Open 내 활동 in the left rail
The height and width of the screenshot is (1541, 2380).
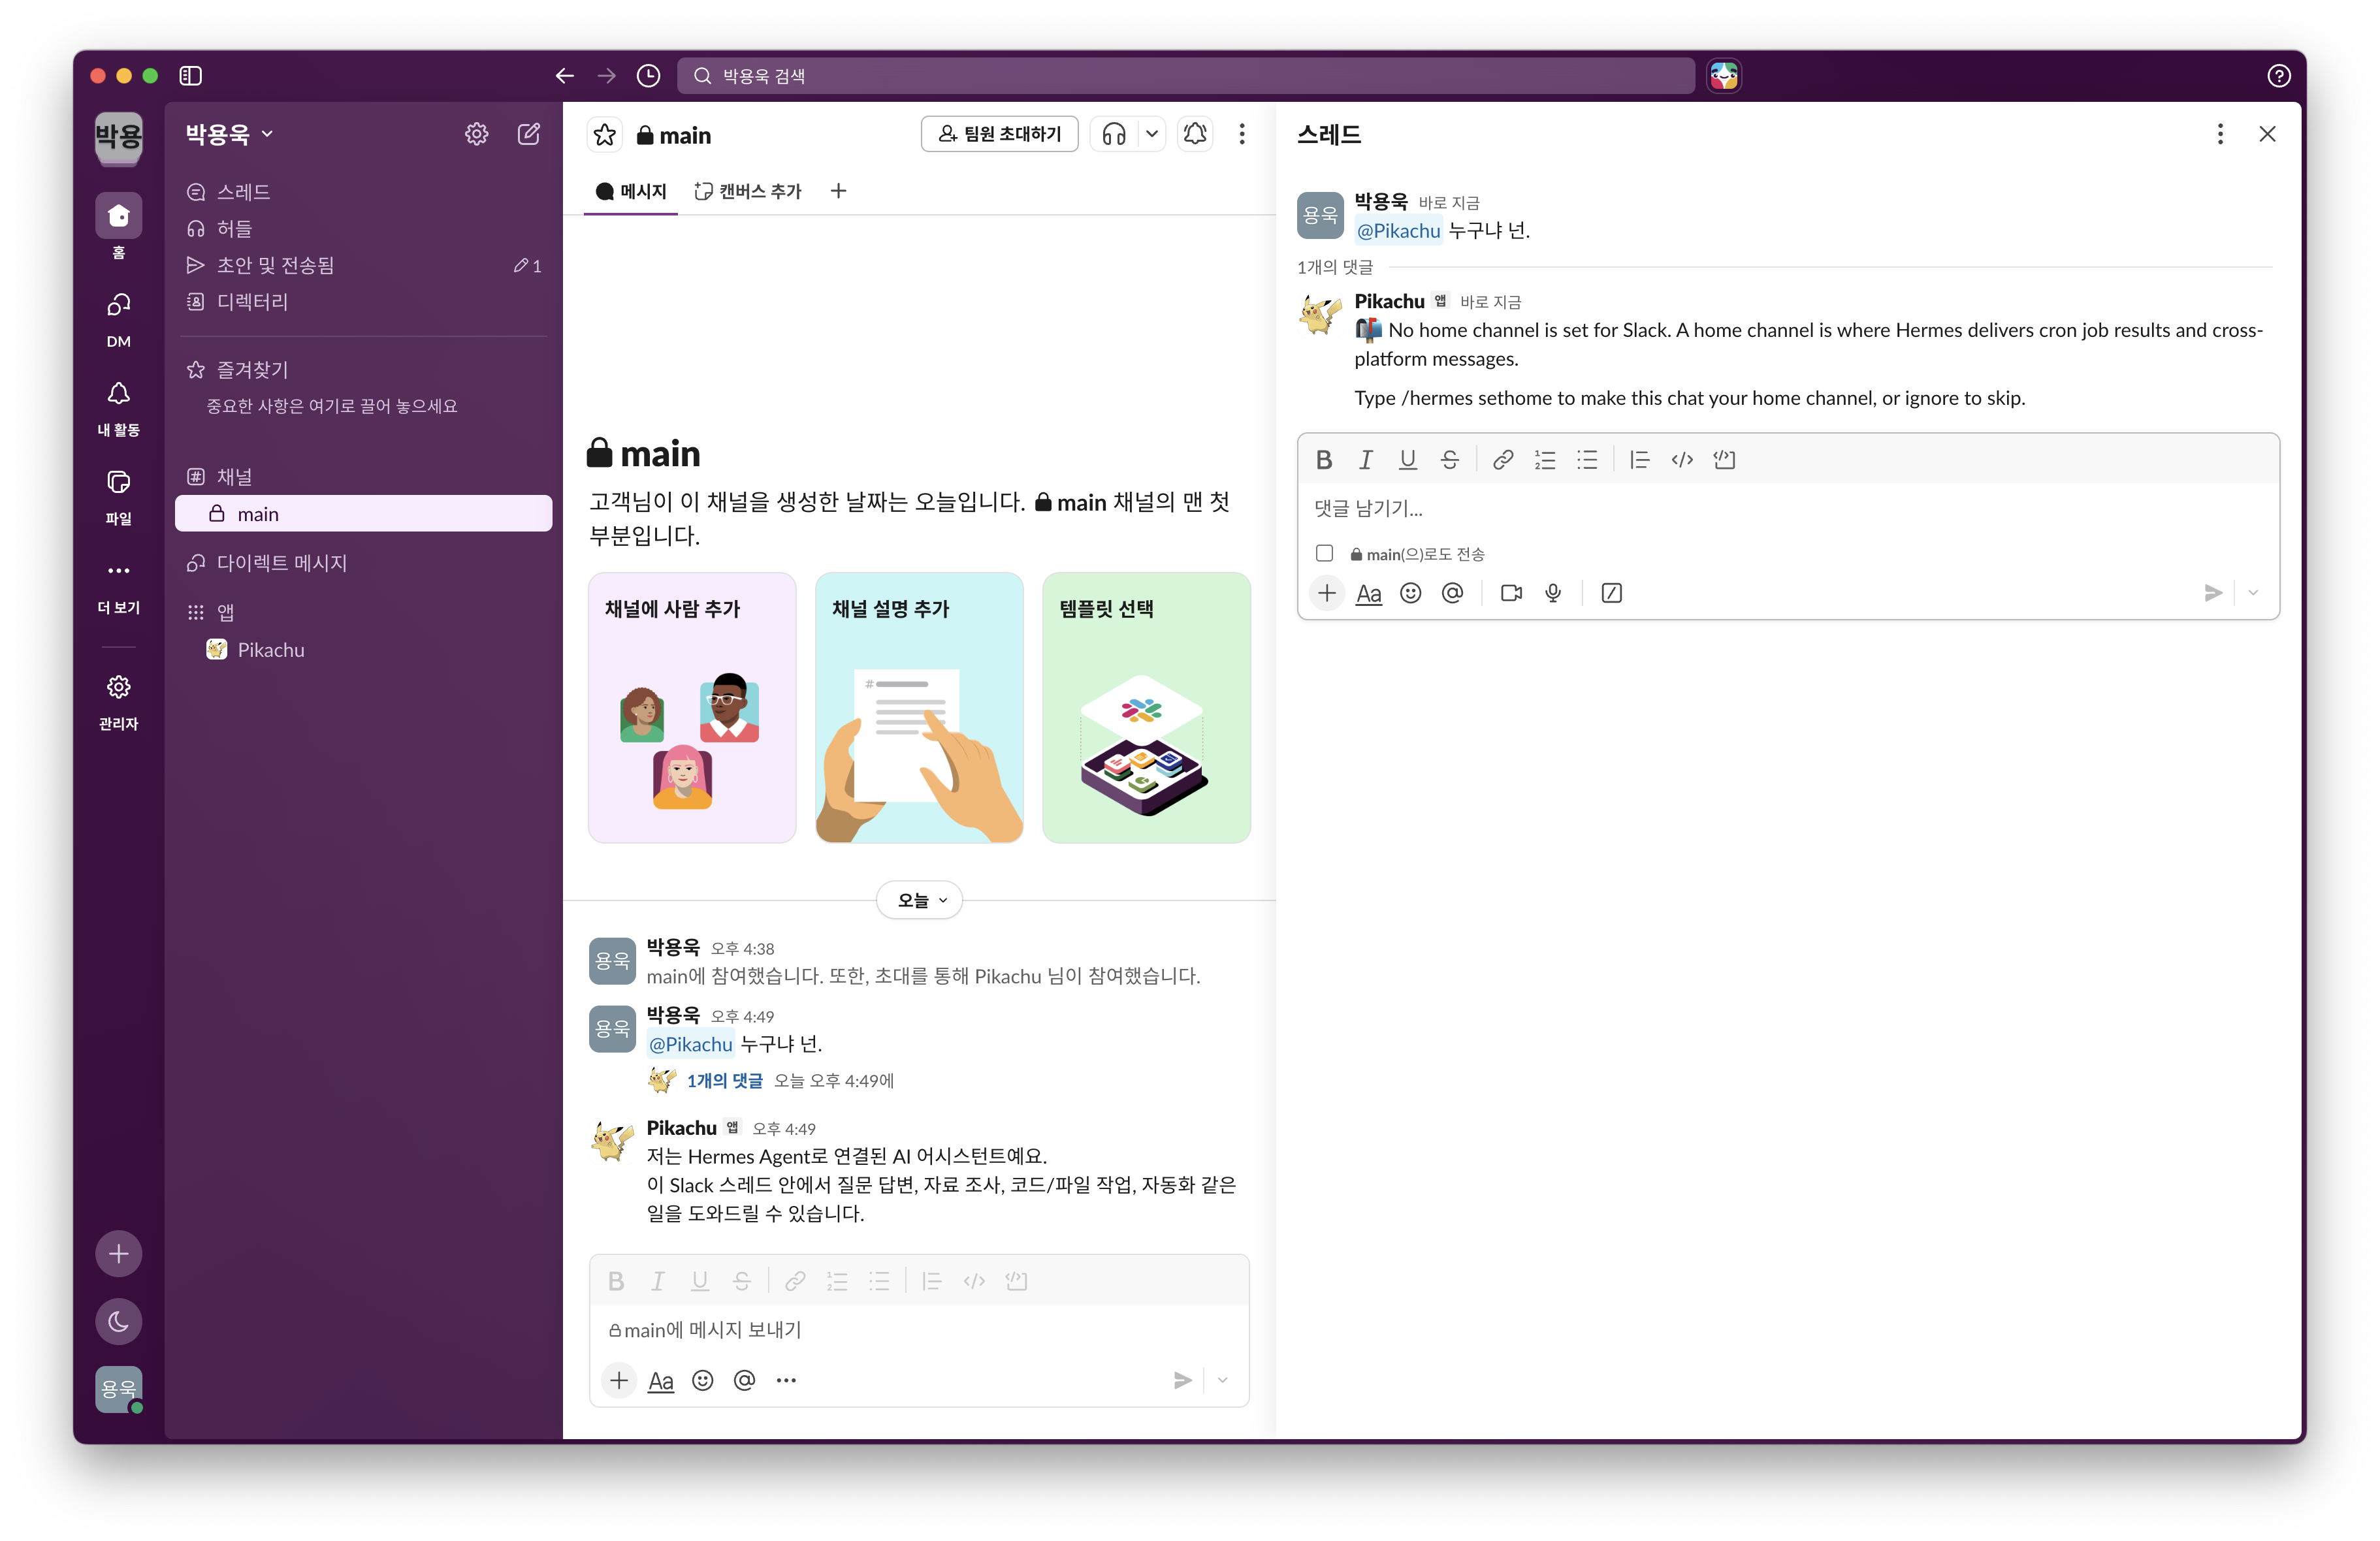pyautogui.click(x=119, y=408)
